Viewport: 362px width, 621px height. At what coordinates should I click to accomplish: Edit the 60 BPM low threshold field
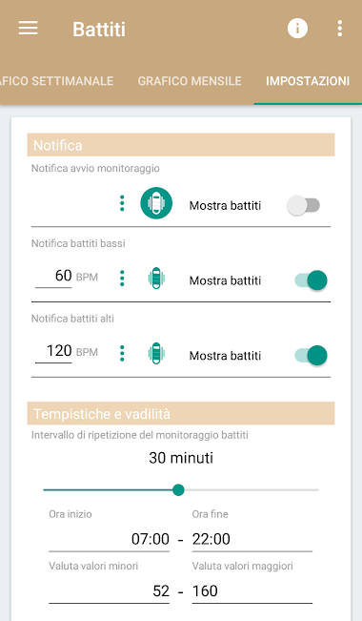(x=53, y=276)
